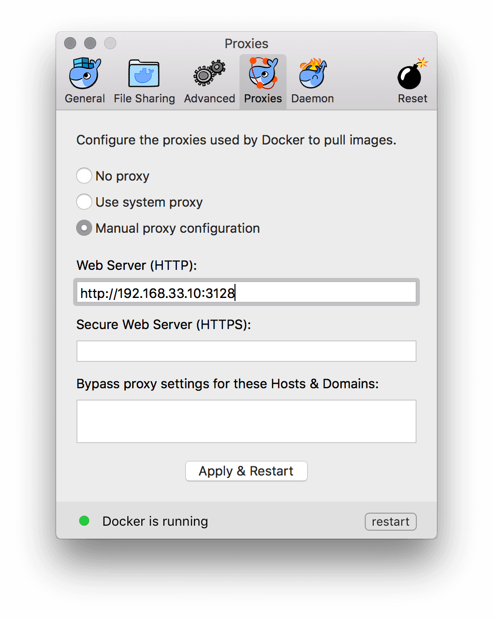This screenshot has width=493, height=619.
Task: Switch to the File Sharing tab label
Action: [144, 98]
